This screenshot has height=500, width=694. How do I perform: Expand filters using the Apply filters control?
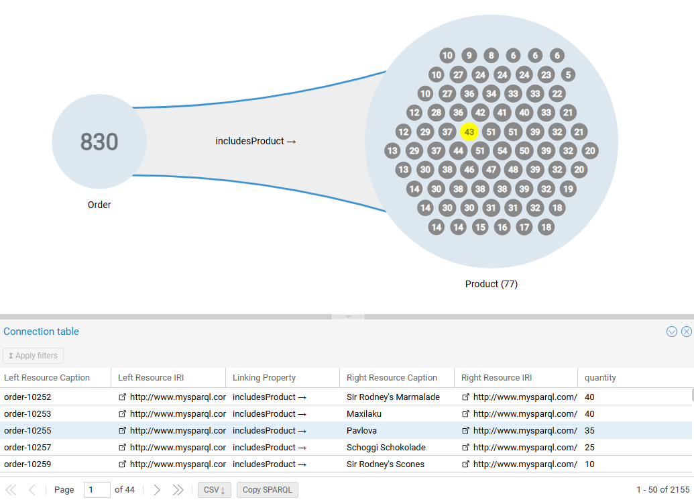pyautogui.click(x=32, y=355)
